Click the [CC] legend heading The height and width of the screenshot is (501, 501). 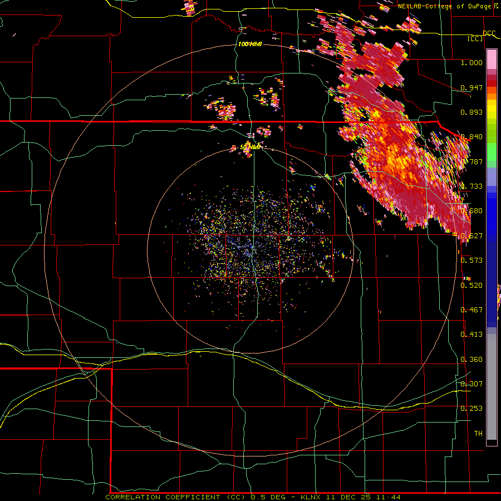pyautogui.click(x=475, y=38)
